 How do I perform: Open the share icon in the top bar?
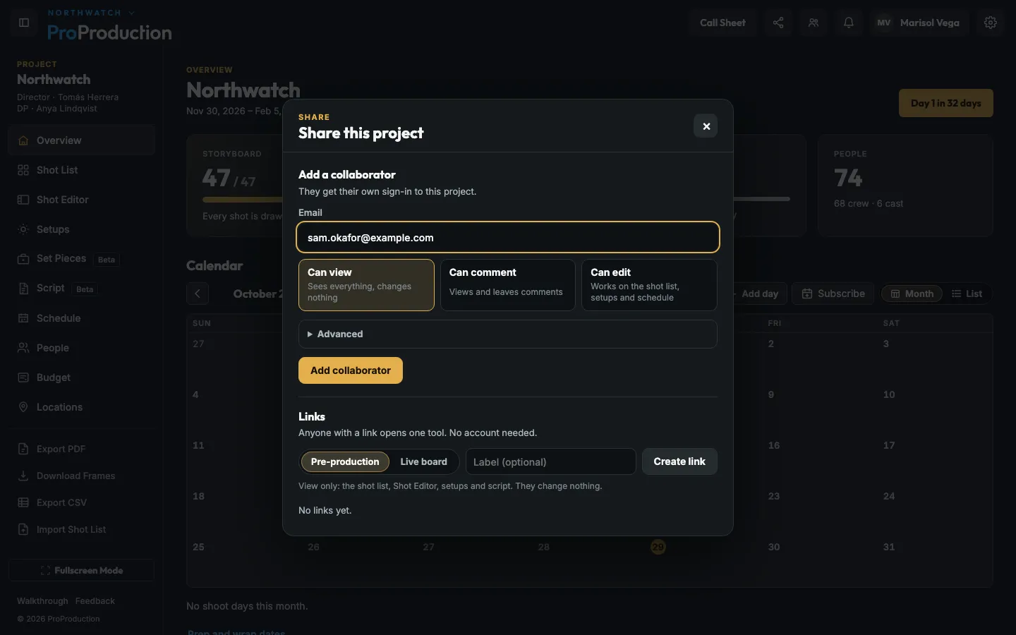778,23
